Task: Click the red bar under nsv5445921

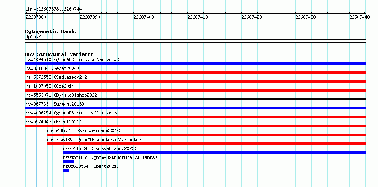Action: pyautogui.click(x=206, y=135)
